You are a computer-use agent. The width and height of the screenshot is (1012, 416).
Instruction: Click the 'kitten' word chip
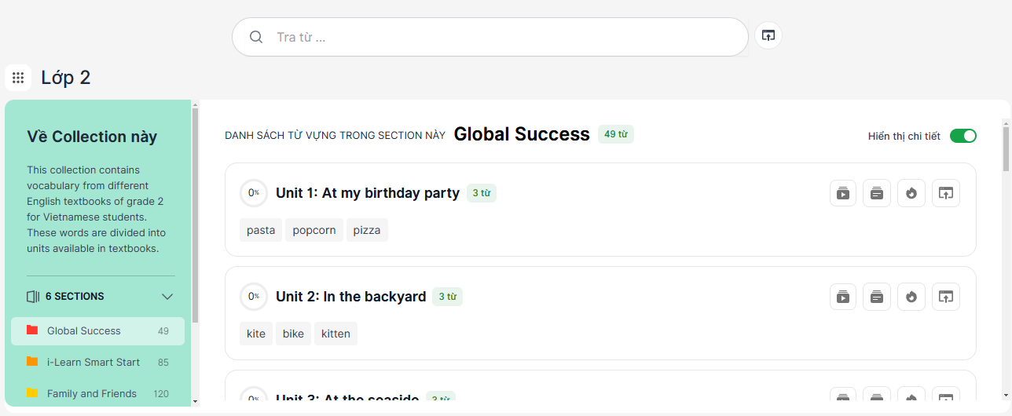[335, 334]
